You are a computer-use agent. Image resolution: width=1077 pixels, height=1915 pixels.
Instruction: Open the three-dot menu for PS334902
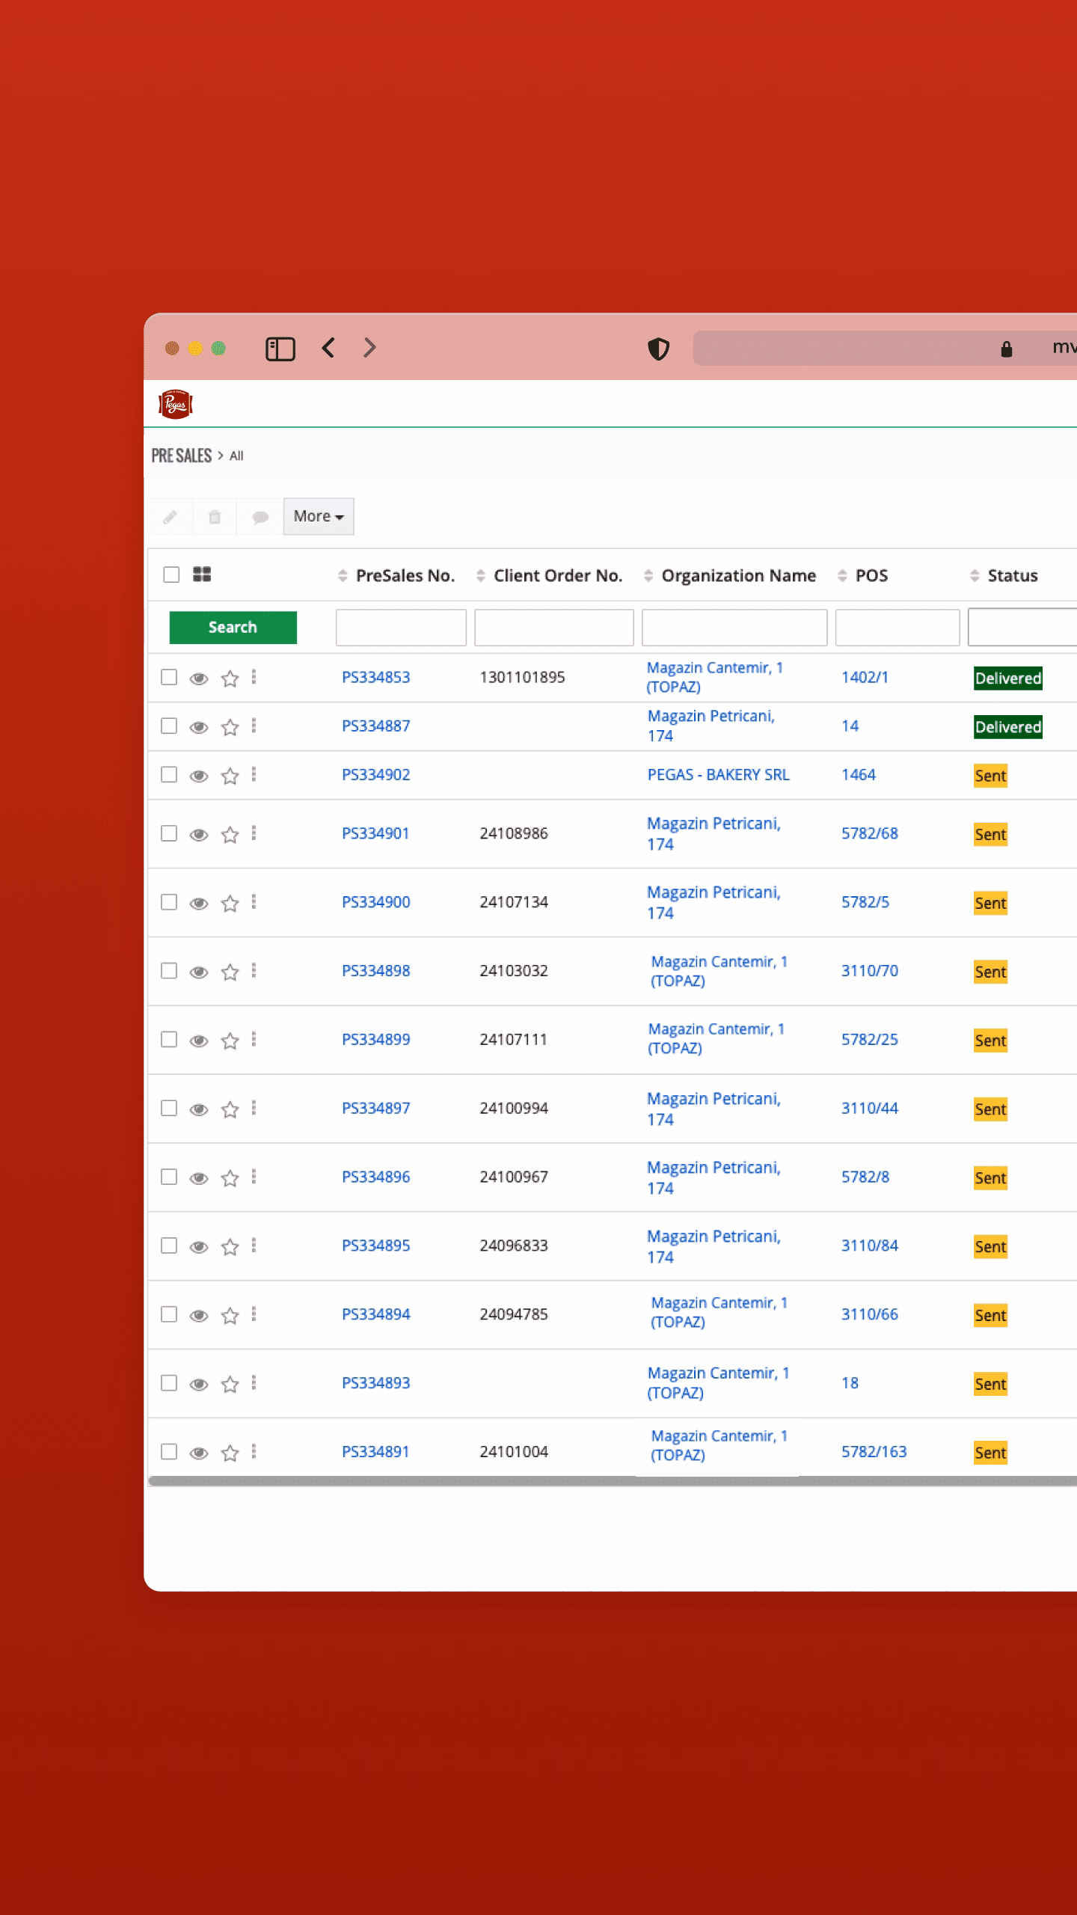pos(254,775)
